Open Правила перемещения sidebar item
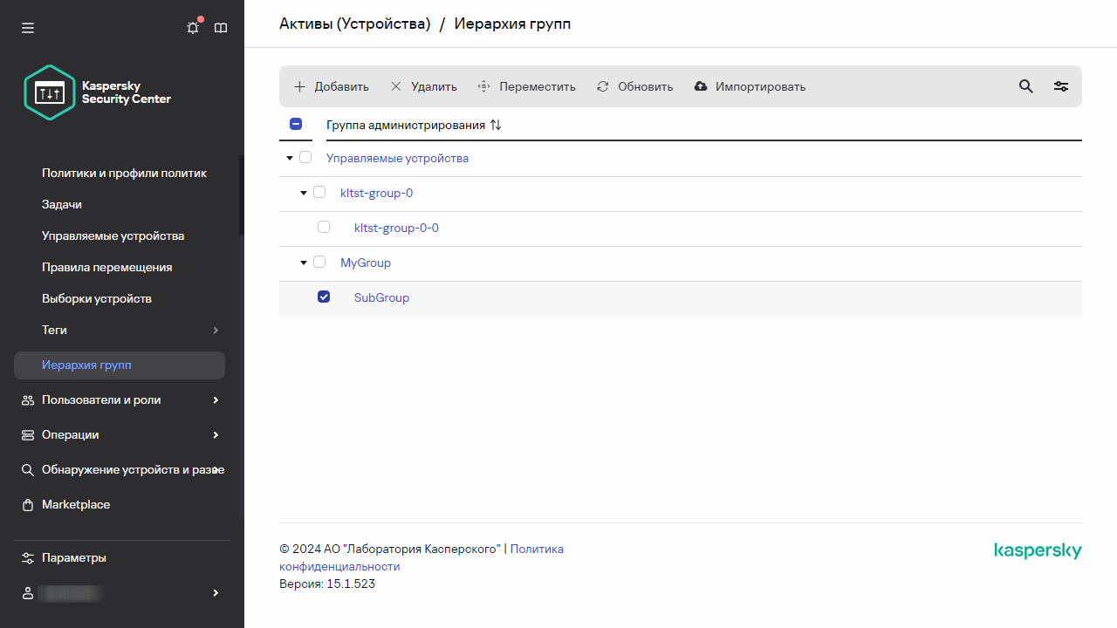Viewport: 1117px width, 628px height. click(106, 267)
